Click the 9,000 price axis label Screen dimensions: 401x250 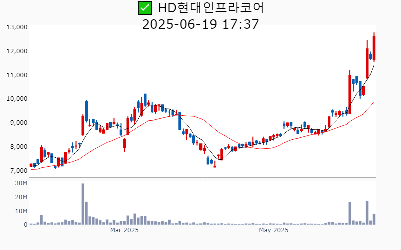pyautogui.click(x=18, y=123)
